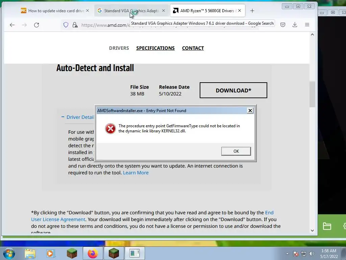Open Windows Explorer from the taskbar
This screenshot has width=346, height=260.
[30, 253]
